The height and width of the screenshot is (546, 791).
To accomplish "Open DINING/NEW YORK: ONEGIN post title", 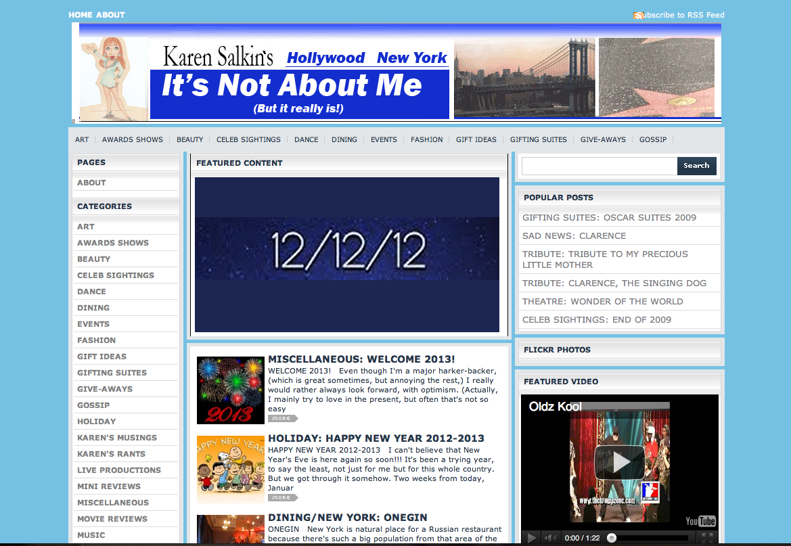I will click(x=348, y=518).
